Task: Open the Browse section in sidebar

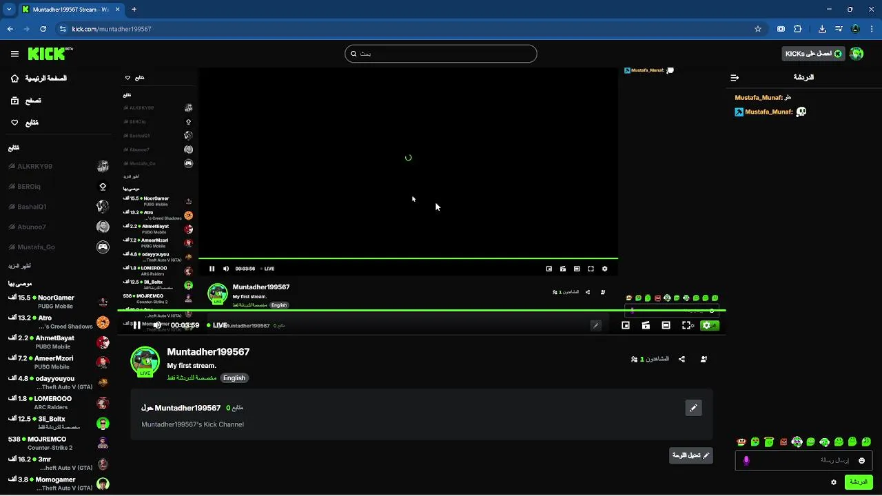Action: pos(25,101)
